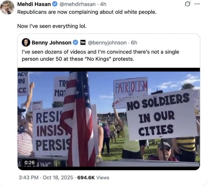Viewport: 208px width, 186px height.
Task: Open the quoted tweet text about No Kings protests
Action: [x=100, y=55]
